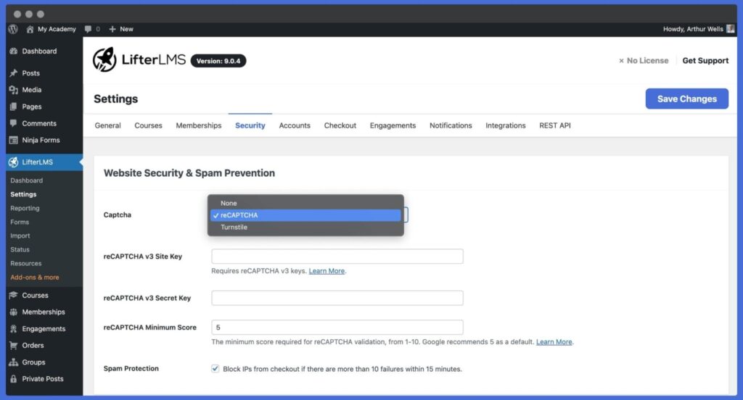Click the reCAPTCHA v3 Site Key field
This screenshot has width=743, height=400.
pos(337,256)
